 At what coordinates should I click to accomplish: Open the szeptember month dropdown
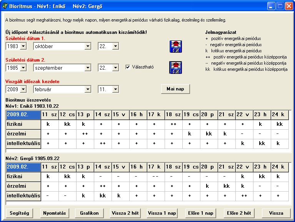(88, 68)
